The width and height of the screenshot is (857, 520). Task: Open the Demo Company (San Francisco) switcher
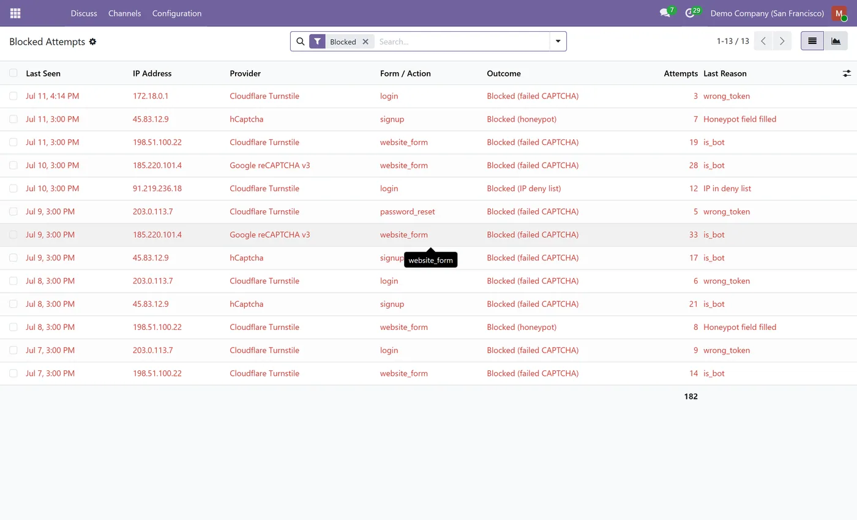[767, 13]
